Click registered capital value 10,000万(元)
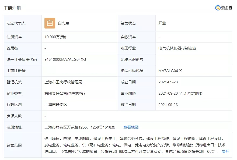 [55, 37]
